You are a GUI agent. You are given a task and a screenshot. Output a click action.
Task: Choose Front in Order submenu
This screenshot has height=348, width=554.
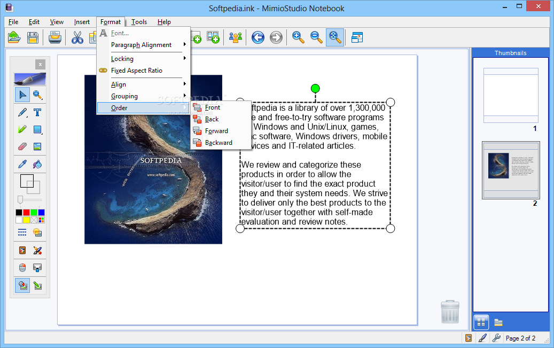click(x=221, y=107)
